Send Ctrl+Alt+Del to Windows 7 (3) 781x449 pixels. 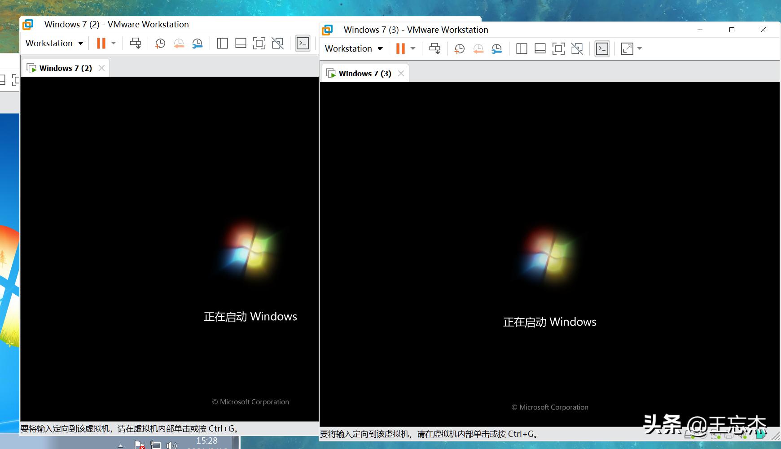point(434,48)
